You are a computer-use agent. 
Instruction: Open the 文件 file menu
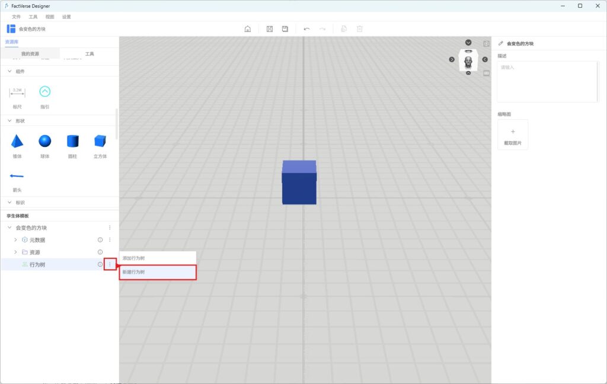tap(16, 17)
